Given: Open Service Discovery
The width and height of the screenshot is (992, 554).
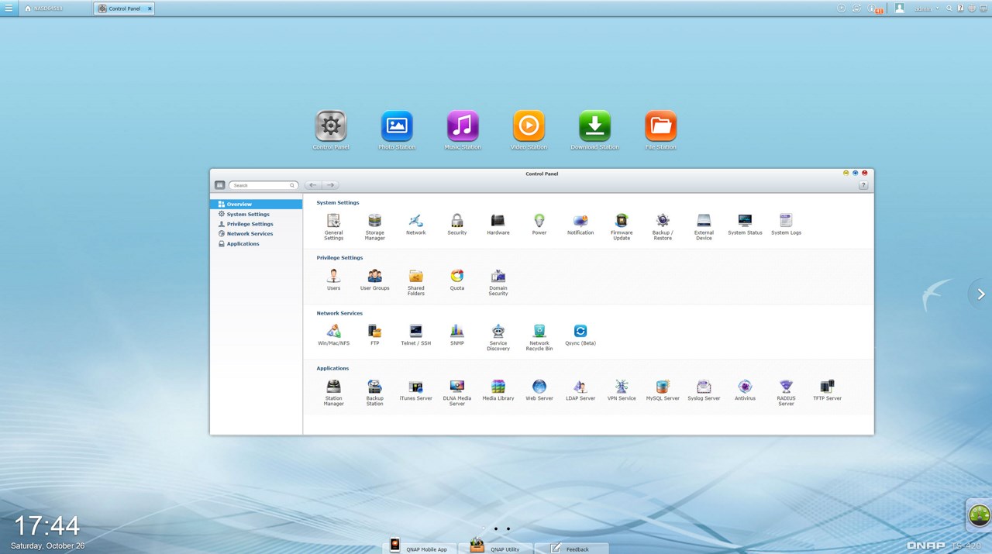Looking at the screenshot, I should pyautogui.click(x=498, y=337).
